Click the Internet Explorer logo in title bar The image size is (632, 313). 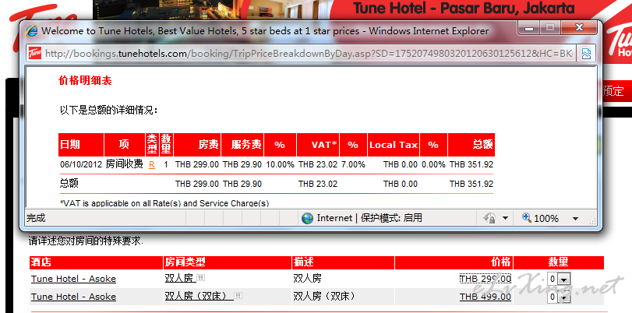point(32,31)
